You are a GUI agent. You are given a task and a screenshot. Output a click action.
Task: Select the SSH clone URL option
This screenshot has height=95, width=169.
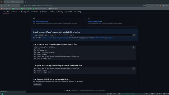pyautogui.click(x=46, y=35)
